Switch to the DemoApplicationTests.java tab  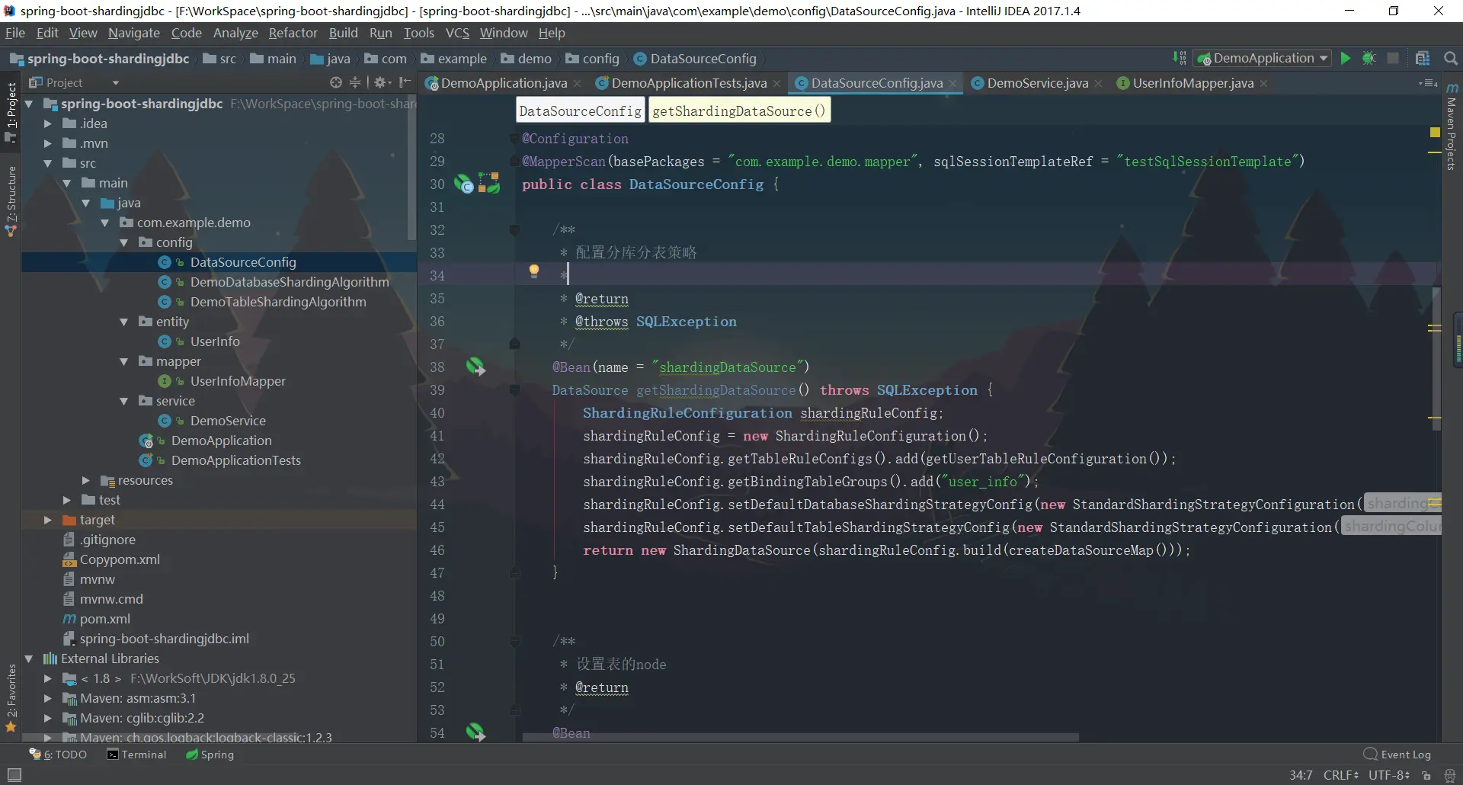tap(688, 83)
